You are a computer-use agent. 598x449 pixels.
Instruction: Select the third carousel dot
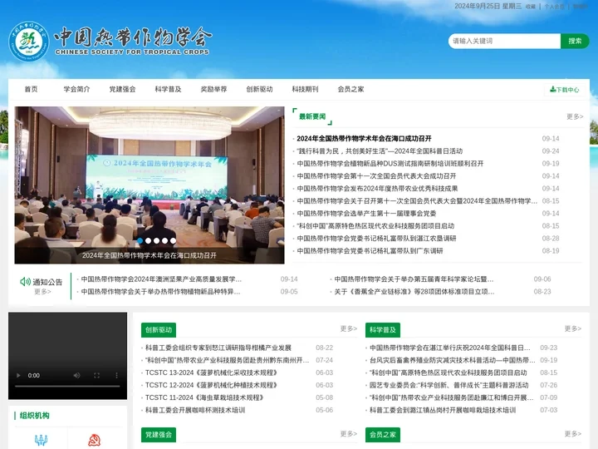(x=157, y=240)
